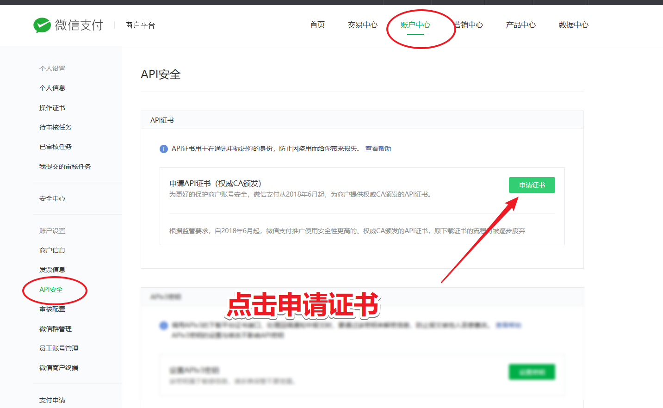Switch to 交易中心 tab

[x=363, y=25]
